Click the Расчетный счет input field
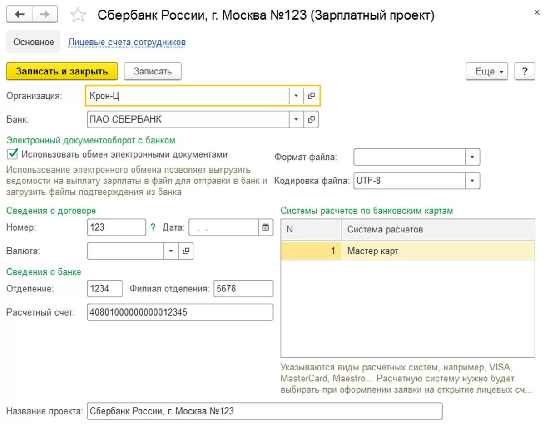The height and width of the screenshot is (424, 545). point(180,312)
